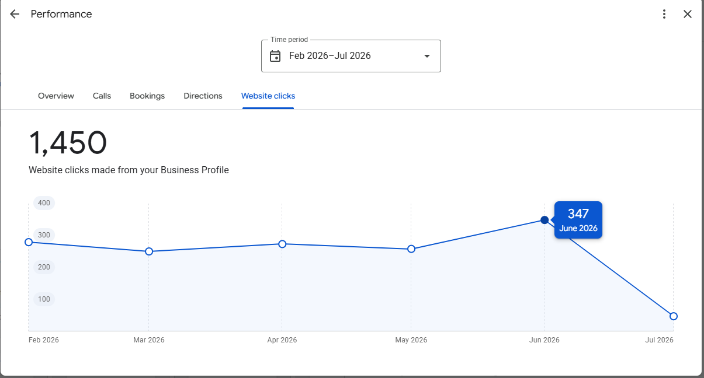Viewport: 704px width, 378px height.
Task: Click the Feb 2026 axis label
Action: coord(44,340)
